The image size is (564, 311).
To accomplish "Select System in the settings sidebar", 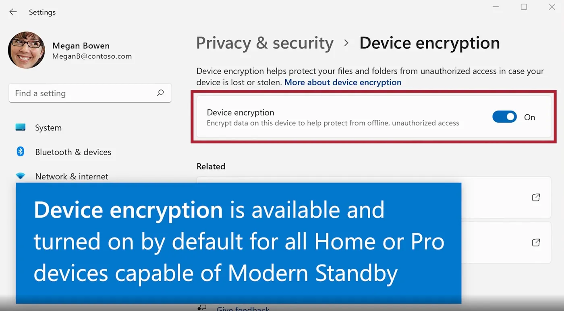I will click(x=48, y=128).
